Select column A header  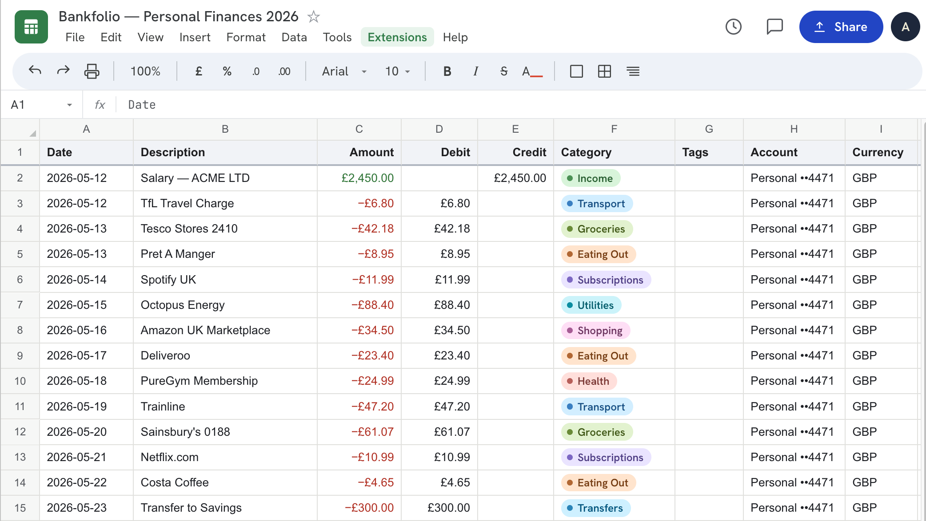click(86, 129)
